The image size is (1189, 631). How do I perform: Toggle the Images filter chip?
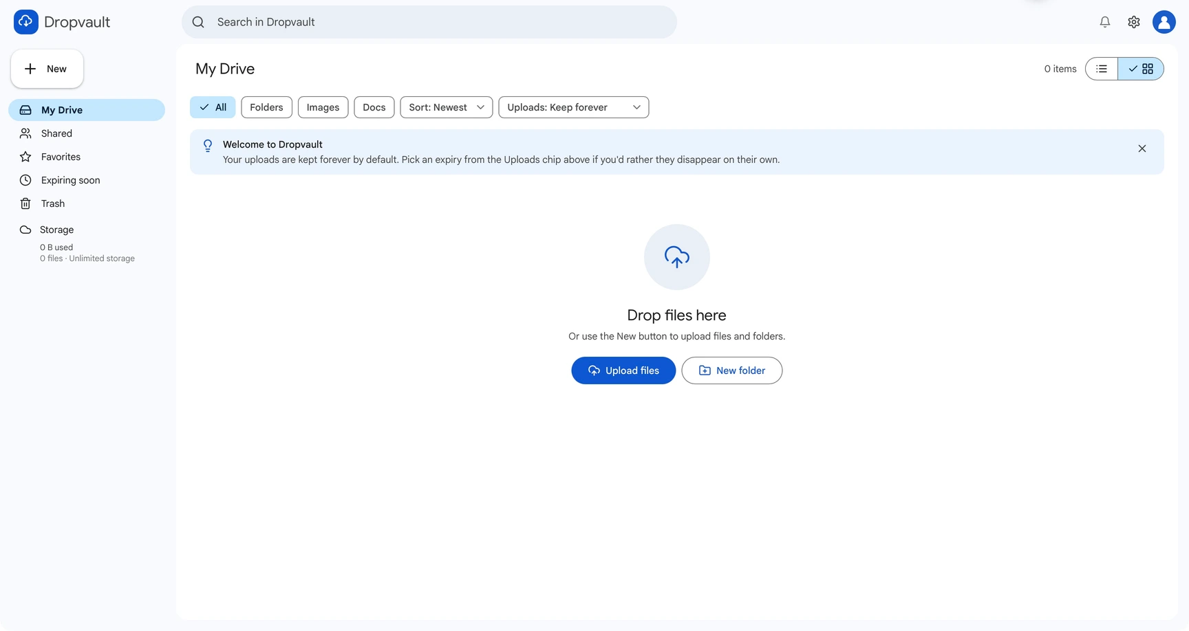pyautogui.click(x=323, y=107)
